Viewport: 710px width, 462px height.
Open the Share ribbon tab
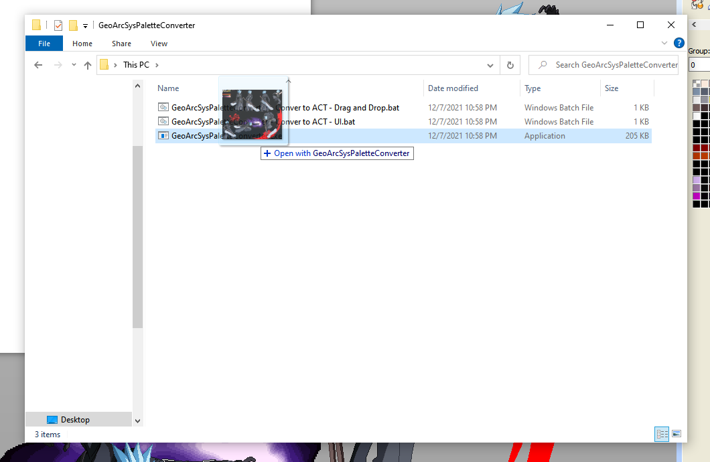pyautogui.click(x=121, y=44)
